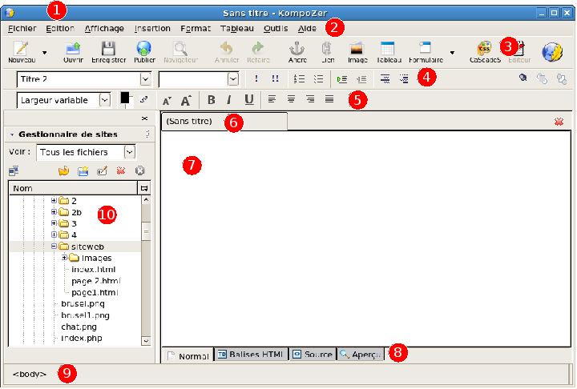Open the Fichier menu
This screenshot has width=577, height=389.
click(x=22, y=28)
